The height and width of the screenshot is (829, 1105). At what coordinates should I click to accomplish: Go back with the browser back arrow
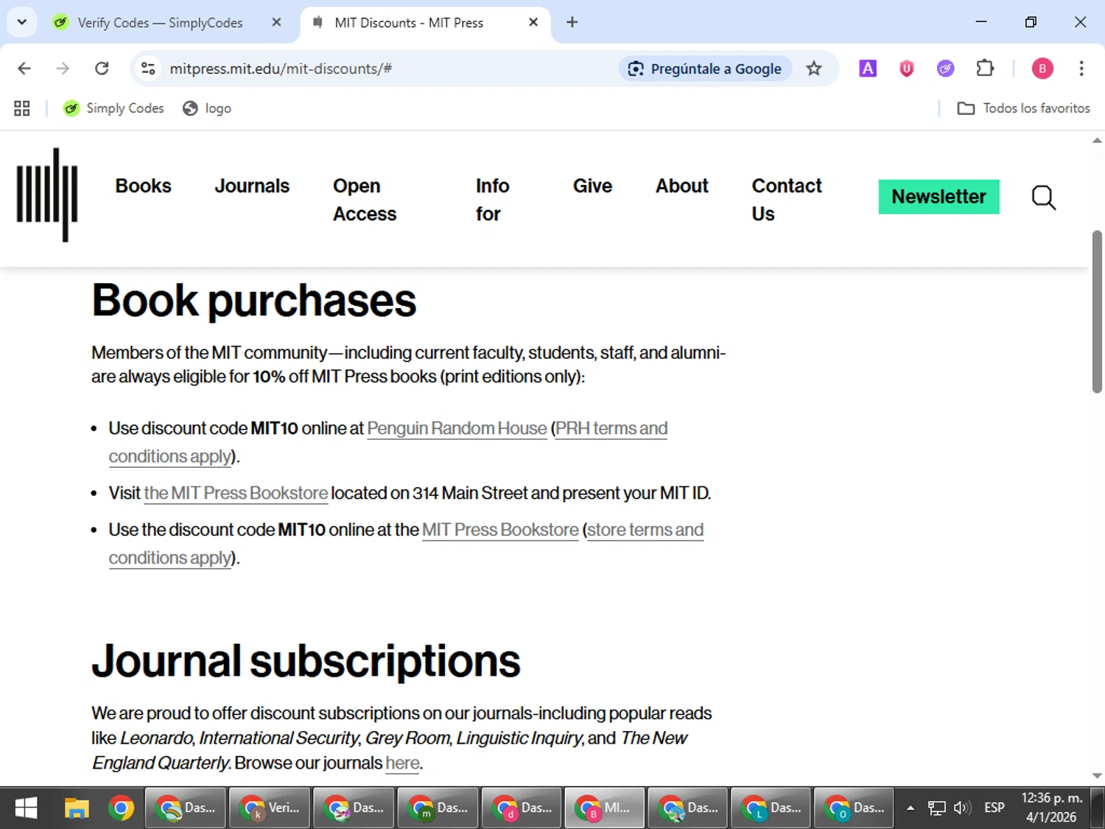click(x=24, y=69)
